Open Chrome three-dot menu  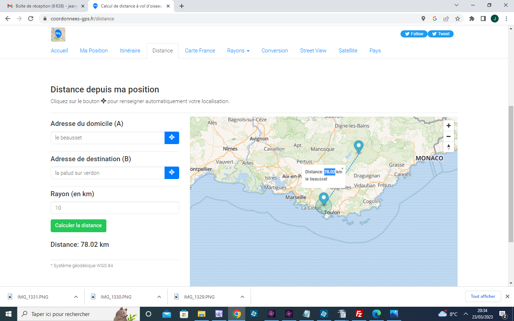pyautogui.click(x=506, y=19)
